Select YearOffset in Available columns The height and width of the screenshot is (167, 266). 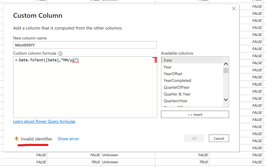[x=192, y=74]
